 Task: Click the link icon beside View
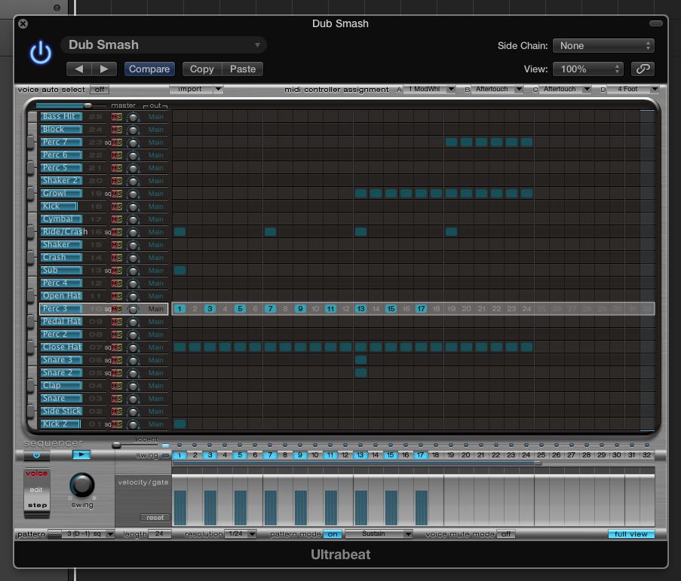[x=643, y=69]
